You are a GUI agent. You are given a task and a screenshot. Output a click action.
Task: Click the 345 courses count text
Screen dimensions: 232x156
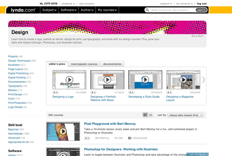[x=55, y=115]
